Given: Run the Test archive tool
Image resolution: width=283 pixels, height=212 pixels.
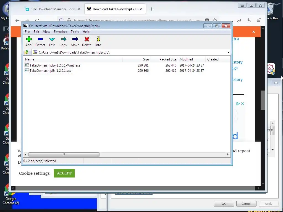Looking at the screenshot, I should pos(52,41).
